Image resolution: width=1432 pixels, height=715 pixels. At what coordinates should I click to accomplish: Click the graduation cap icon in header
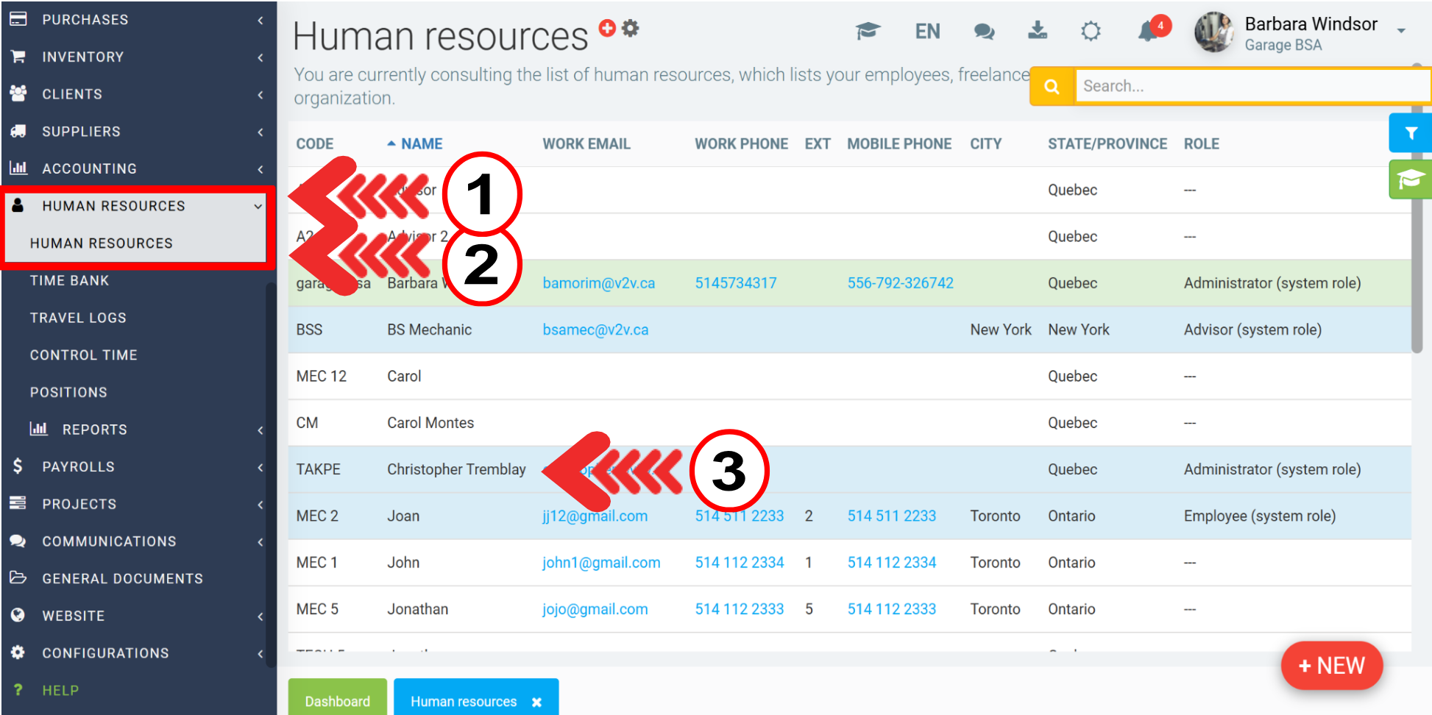[x=868, y=31]
